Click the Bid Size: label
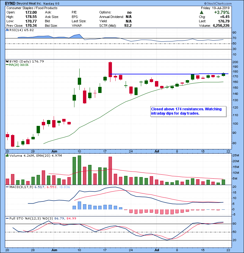 point(51,26)
